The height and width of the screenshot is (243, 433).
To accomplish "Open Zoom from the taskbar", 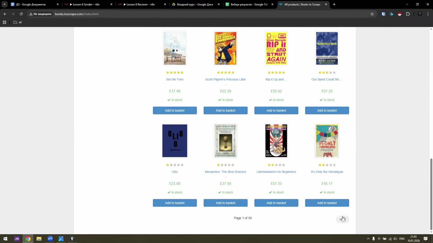I will pyautogui.click(x=50, y=239).
